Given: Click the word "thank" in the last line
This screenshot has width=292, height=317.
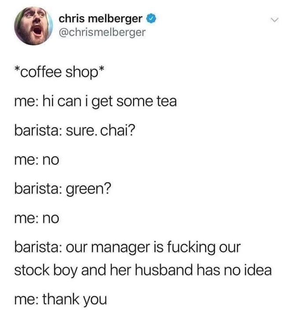Looking at the screenshot, I should point(61,299).
